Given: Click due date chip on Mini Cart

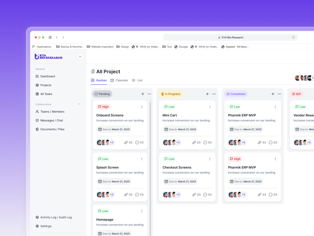Looking at the screenshot, I should click(x=180, y=129).
